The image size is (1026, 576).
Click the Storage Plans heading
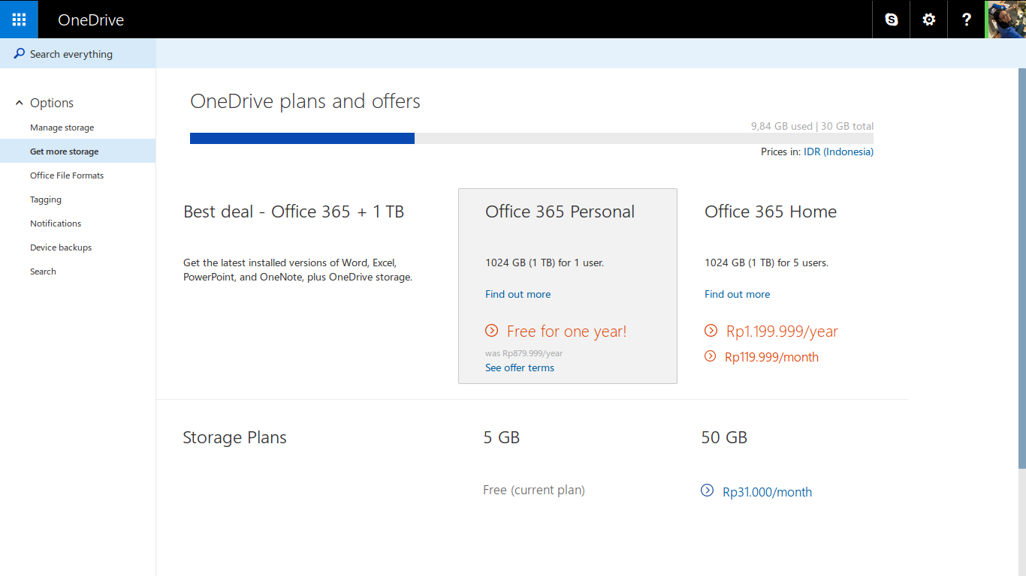click(x=234, y=437)
